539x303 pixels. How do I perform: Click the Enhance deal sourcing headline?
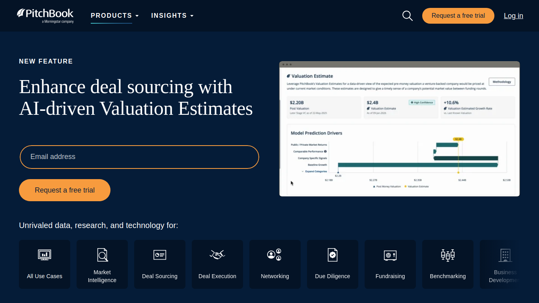(x=136, y=97)
